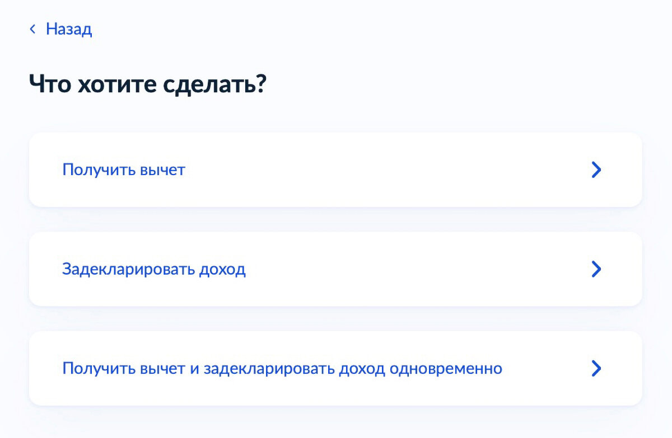Open the Получить вычет option
This screenshot has width=672, height=438.
335,169
